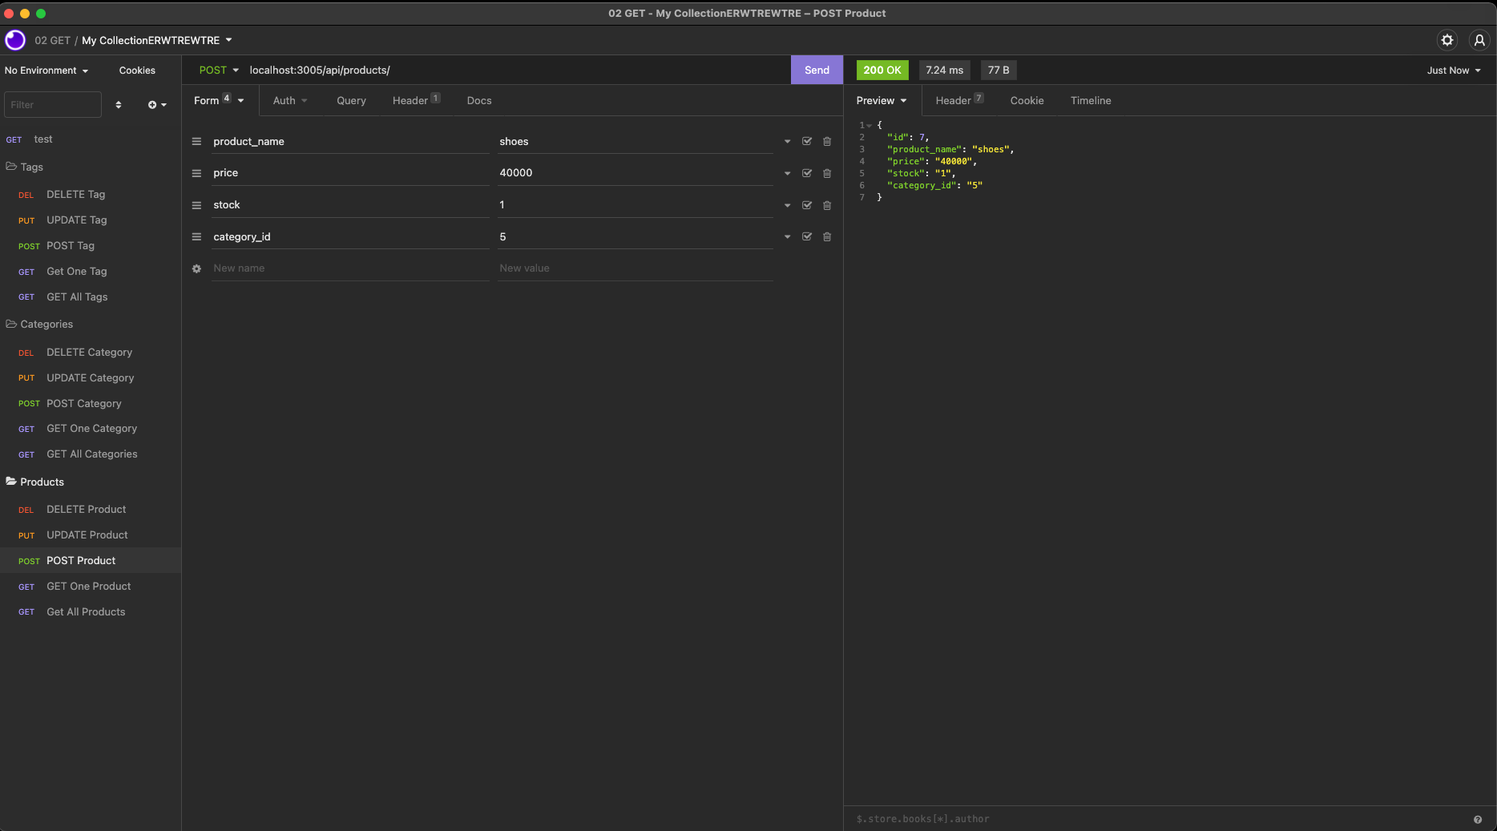Click the sort requests icon beside the filter box
This screenshot has width=1497, height=831.
pos(119,104)
